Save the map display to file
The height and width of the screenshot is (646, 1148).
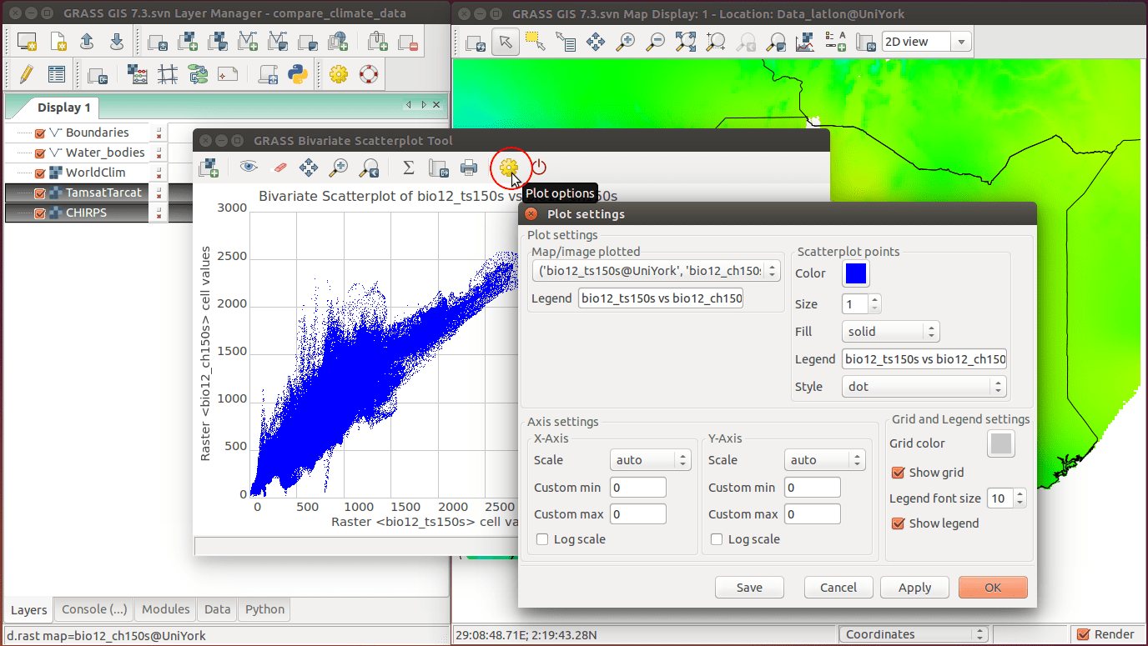pos(866,41)
